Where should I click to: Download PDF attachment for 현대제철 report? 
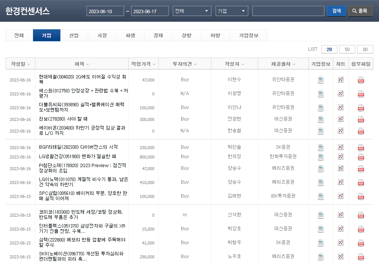tap(361, 80)
